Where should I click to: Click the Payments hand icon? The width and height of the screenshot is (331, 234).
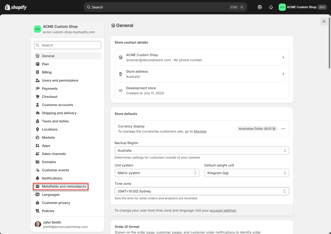coord(37,88)
